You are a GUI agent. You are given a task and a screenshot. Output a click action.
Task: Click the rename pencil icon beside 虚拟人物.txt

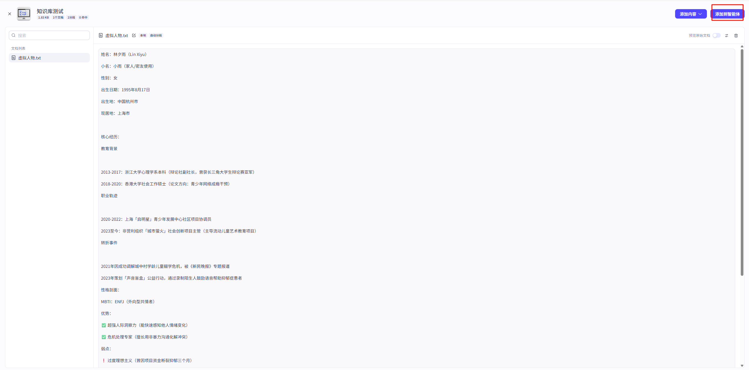[134, 35]
